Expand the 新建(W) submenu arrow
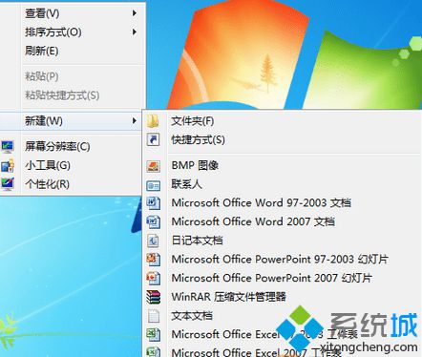 coord(135,121)
